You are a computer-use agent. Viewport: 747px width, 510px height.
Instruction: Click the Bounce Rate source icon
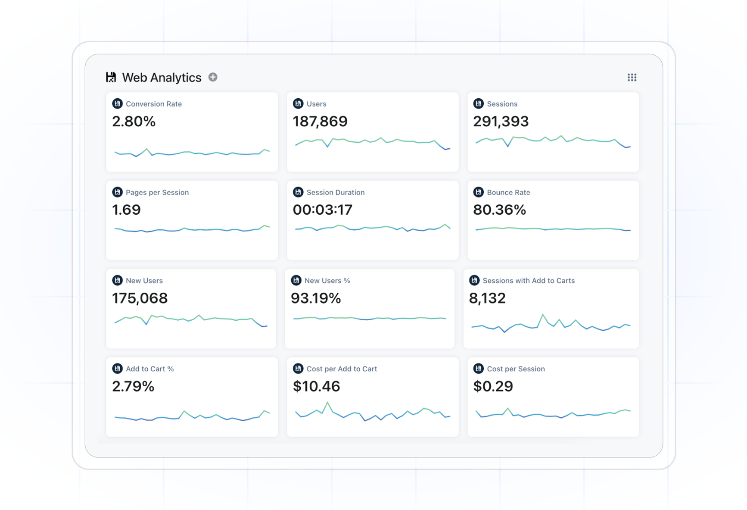478,192
